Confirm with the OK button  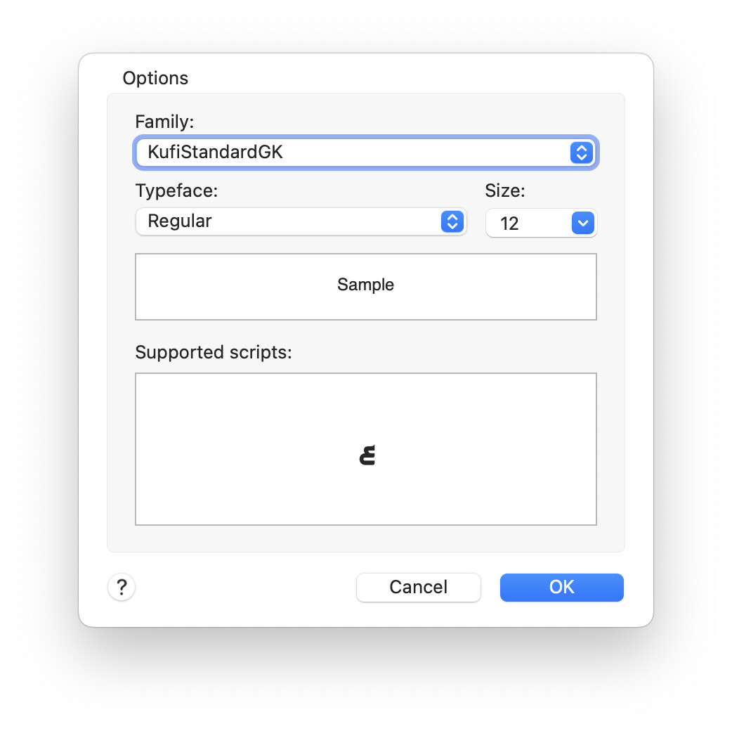coord(561,587)
